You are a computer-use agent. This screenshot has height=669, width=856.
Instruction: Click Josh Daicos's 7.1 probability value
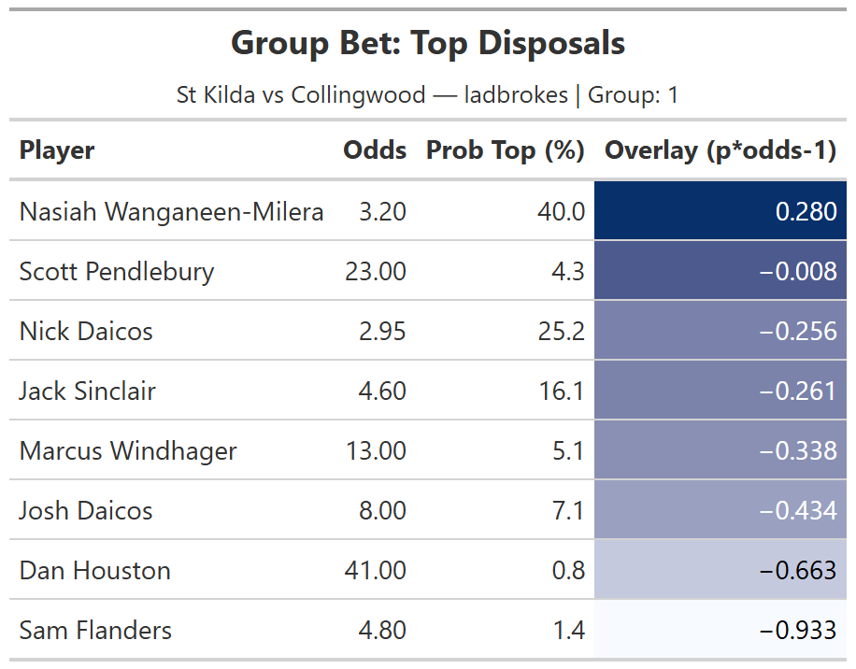coord(568,511)
